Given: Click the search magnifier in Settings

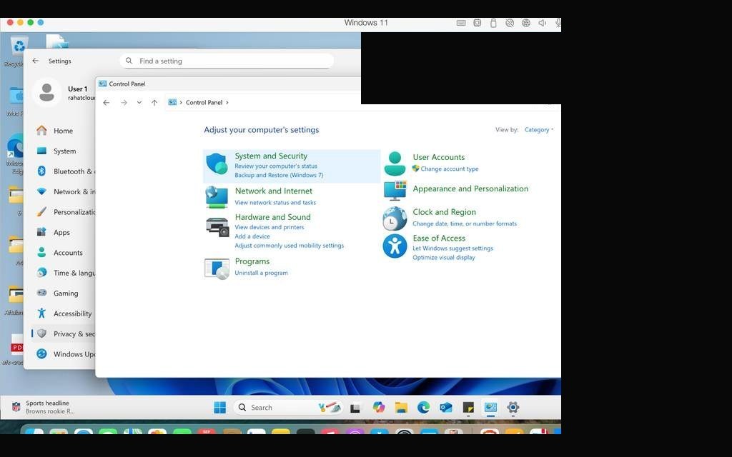Looking at the screenshot, I should coord(129,61).
